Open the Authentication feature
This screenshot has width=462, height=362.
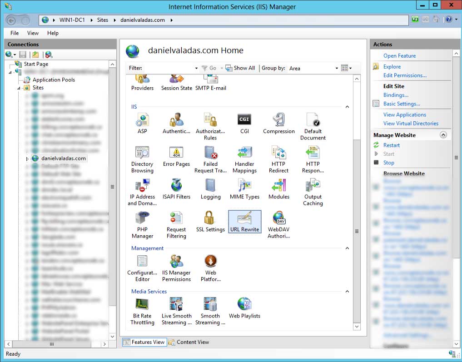click(176, 124)
